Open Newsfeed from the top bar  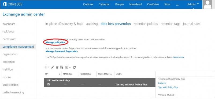click(135, 4)
